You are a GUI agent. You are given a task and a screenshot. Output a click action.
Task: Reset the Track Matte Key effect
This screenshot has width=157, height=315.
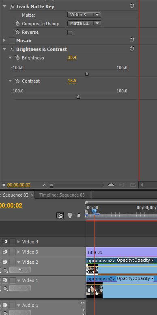pyautogui.click(x=132, y=6)
